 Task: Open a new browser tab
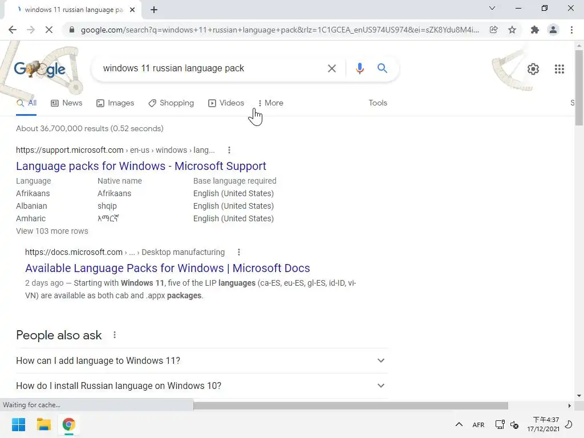click(x=154, y=10)
